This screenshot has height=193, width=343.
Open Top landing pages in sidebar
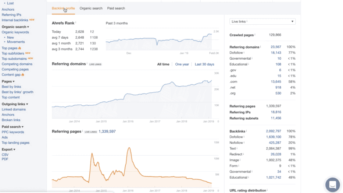15,143
